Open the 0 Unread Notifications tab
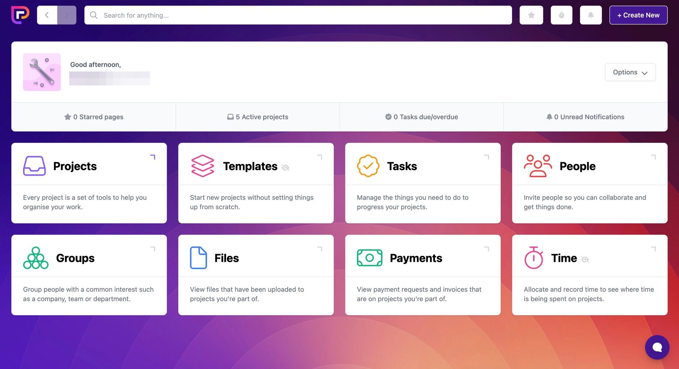Image resolution: width=679 pixels, height=369 pixels. tap(586, 117)
